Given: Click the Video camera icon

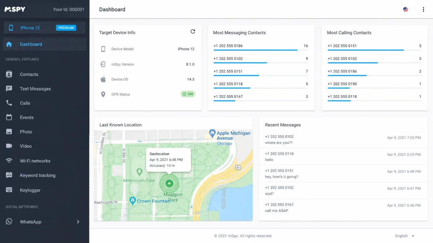Looking at the screenshot, I should click(x=9, y=146).
